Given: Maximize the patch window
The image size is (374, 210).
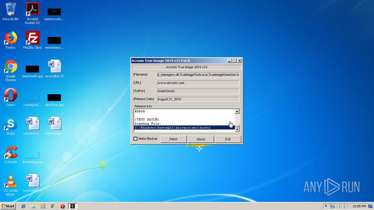Looking at the screenshot, I should [x=234, y=61].
